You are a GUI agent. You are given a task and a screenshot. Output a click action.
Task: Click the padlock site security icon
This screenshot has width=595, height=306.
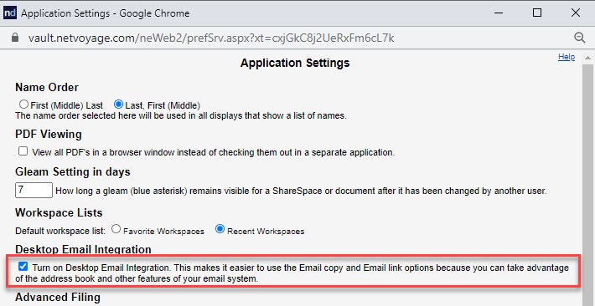15,38
